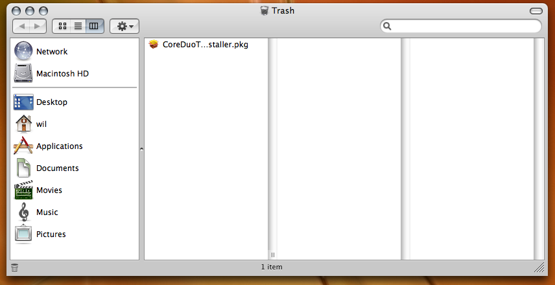Viewport: 555px width, 285px height.
Task: Click the CoreDuoT...staller.pkg file name
Action: (206, 45)
